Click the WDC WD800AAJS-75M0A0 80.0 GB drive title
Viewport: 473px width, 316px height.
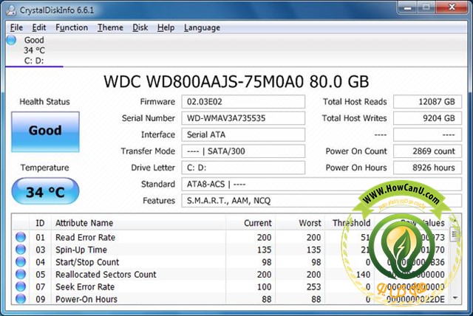[x=236, y=82]
